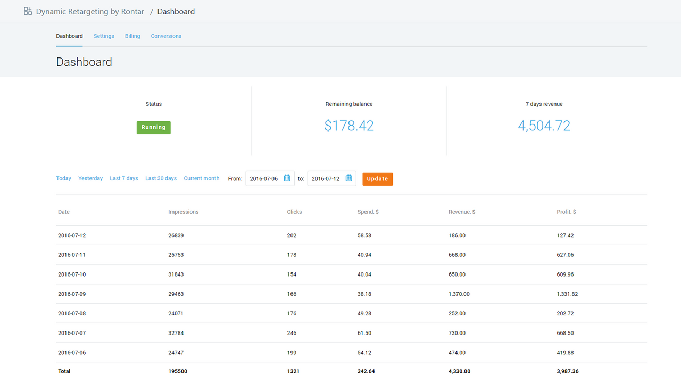Switch to the Conversions tab
The image size is (681, 383).
pos(166,36)
